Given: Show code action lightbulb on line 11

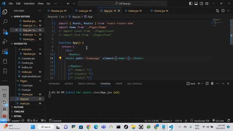Looking at the screenshot, I should 60,58.
